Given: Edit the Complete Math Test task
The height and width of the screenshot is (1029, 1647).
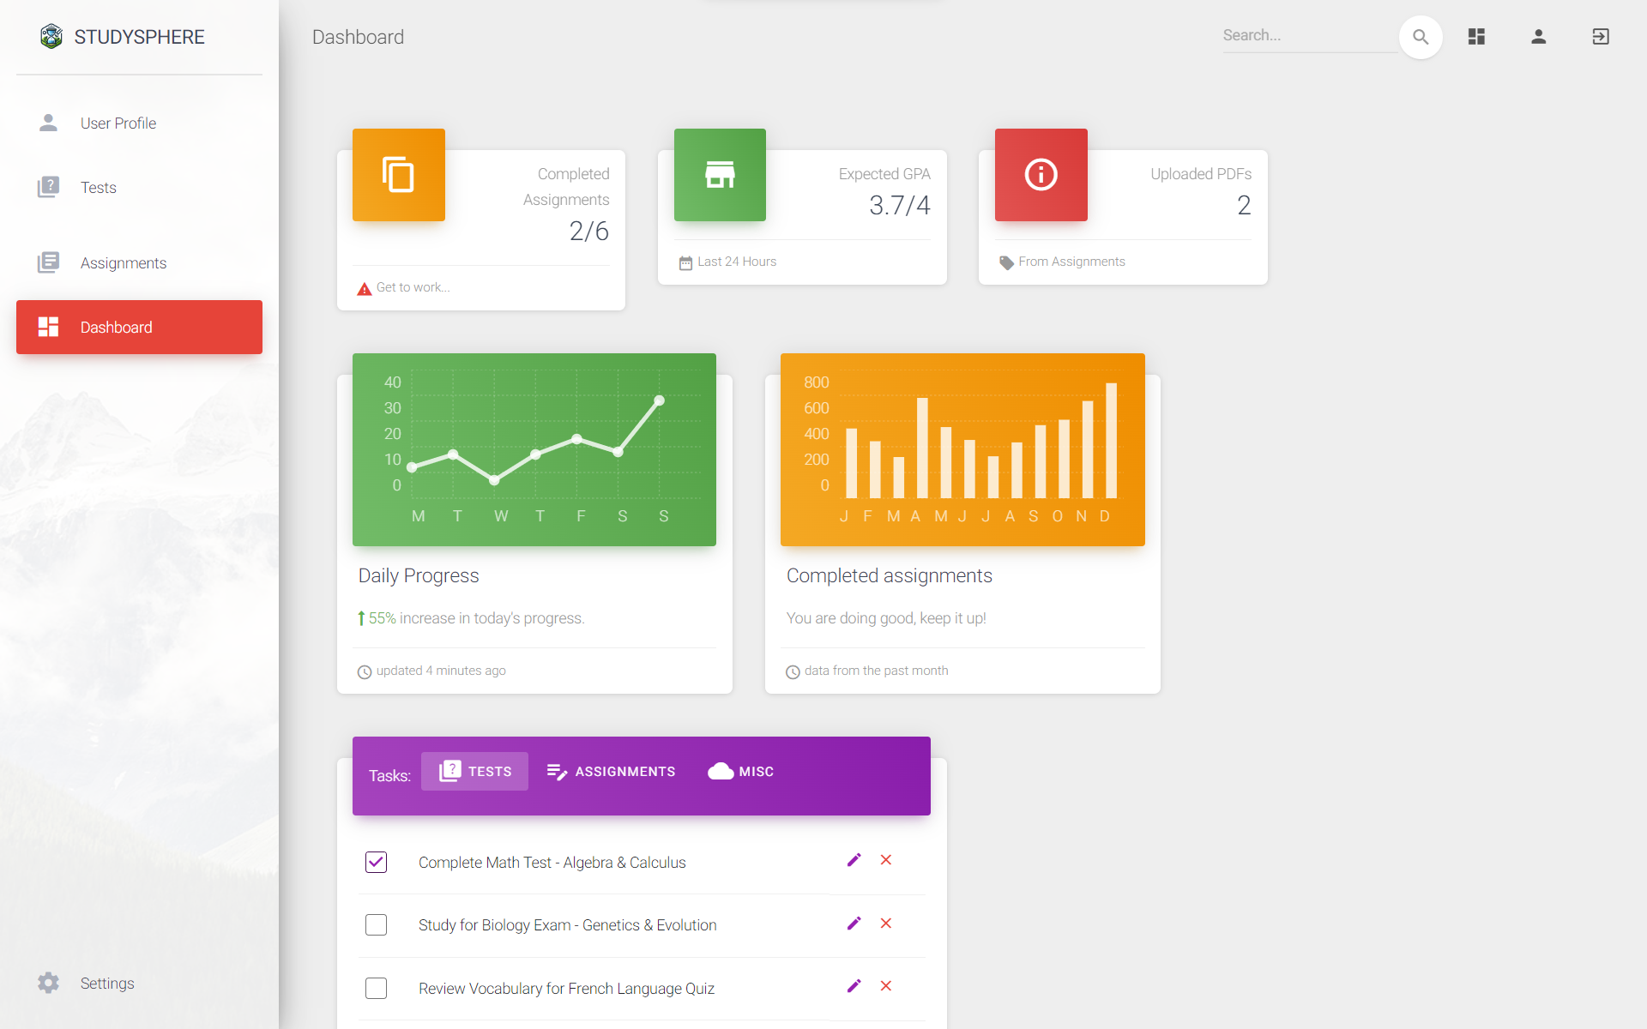Looking at the screenshot, I should [x=854, y=860].
